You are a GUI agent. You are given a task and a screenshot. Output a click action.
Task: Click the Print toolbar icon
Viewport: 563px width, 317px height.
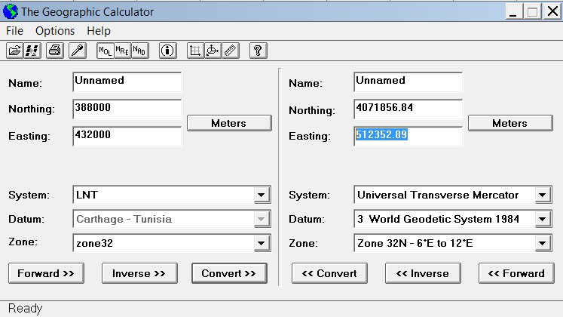(x=55, y=51)
